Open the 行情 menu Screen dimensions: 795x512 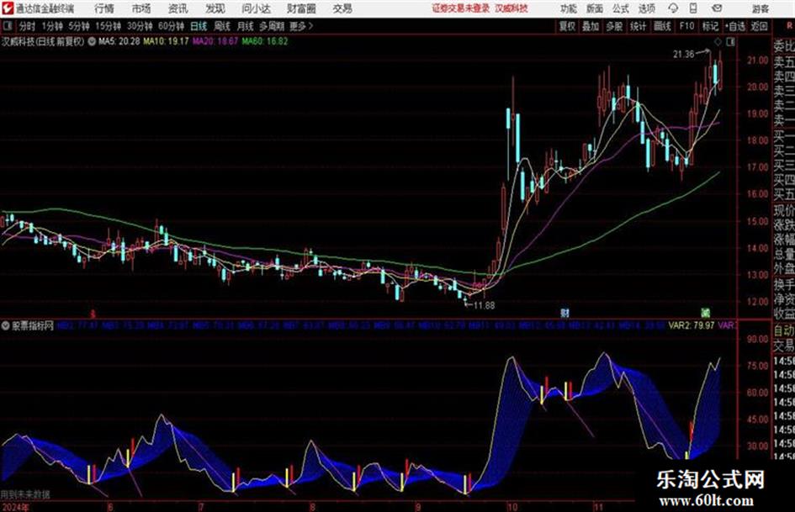coord(104,8)
